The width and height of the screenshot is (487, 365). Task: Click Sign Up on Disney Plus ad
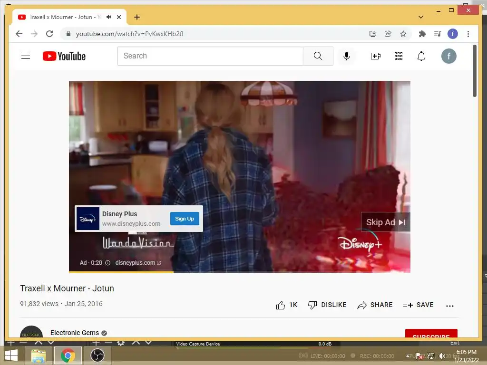185,219
